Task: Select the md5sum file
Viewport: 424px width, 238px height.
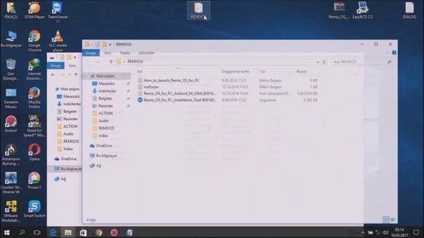Action: point(151,87)
